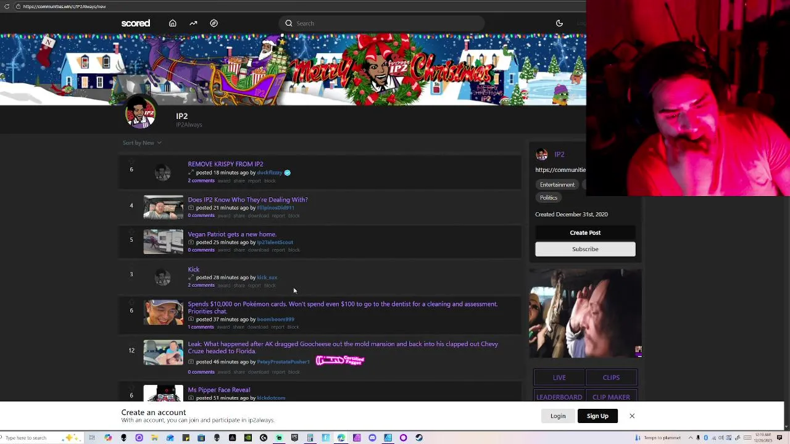The width and height of the screenshot is (790, 444).
Task: Open the compass discover icon in navbar
Action: tap(214, 23)
